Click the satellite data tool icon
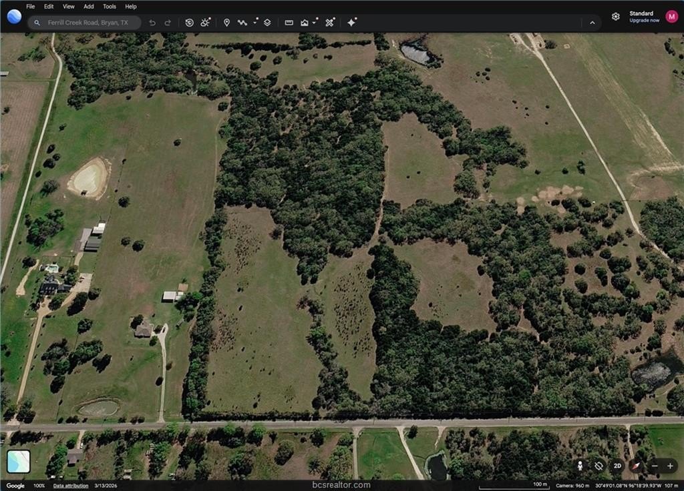 coord(330,22)
